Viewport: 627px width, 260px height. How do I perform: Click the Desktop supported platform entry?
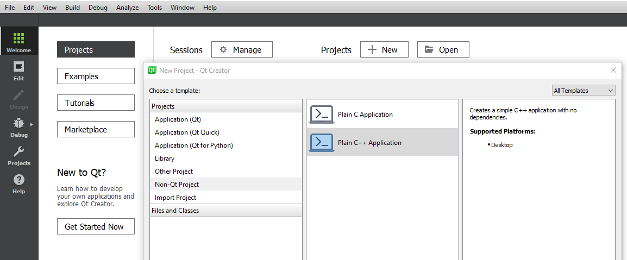(x=501, y=145)
